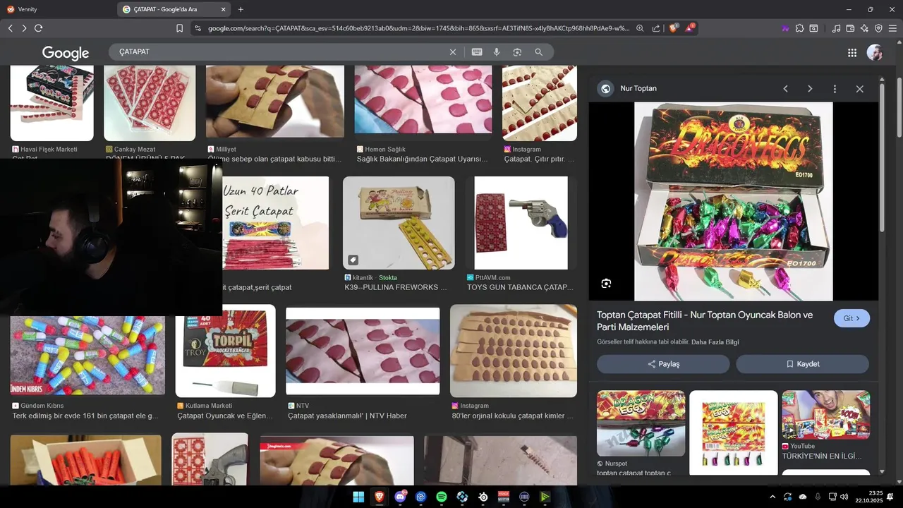Close the Nur Toptan image preview panel
This screenshot has height=508, width=903.
pyautogui.click(x=859, y=89)
